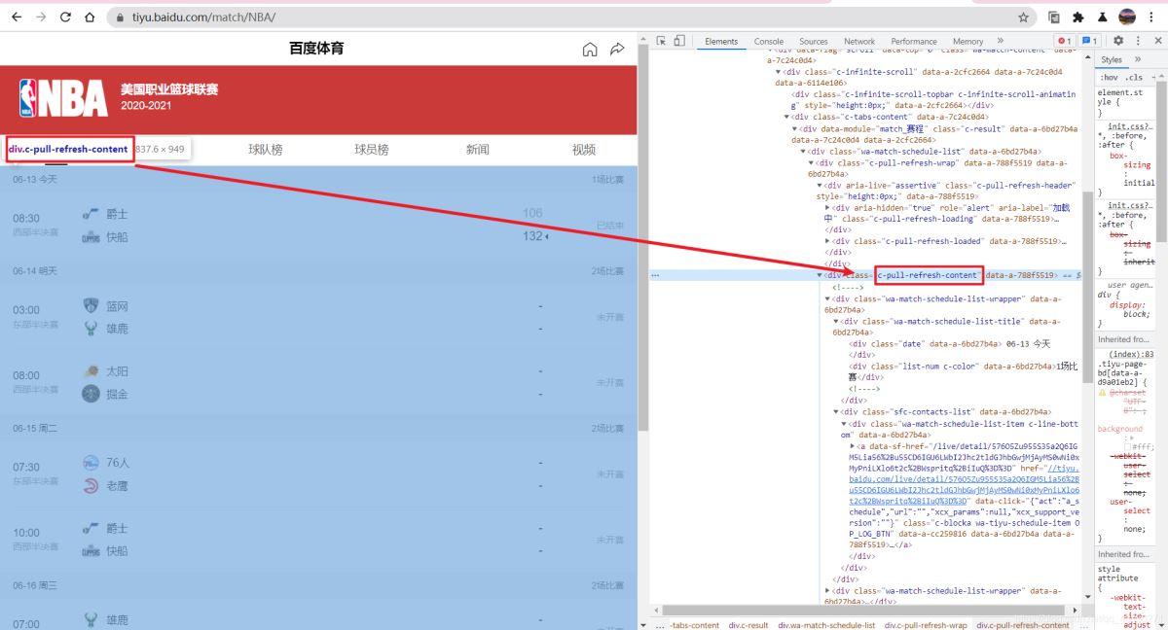Open the 03:00 篮网 vs 雄鹿 match

pos(318,318)
